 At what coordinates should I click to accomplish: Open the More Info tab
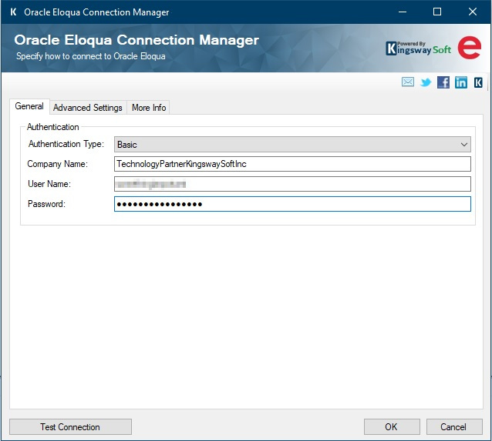149,108
